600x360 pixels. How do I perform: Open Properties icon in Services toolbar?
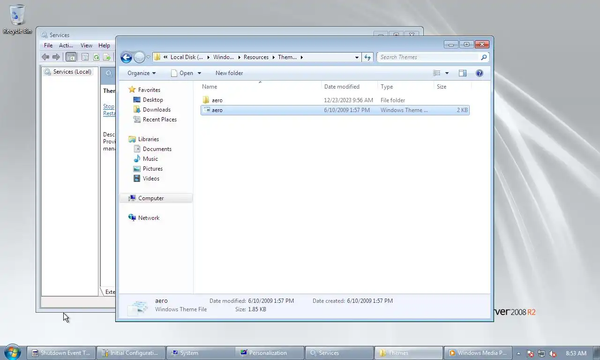(x=85, y=57)
